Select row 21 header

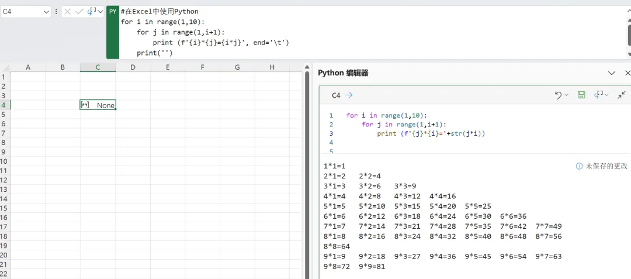pyautogui.click(x=4, y=264)
